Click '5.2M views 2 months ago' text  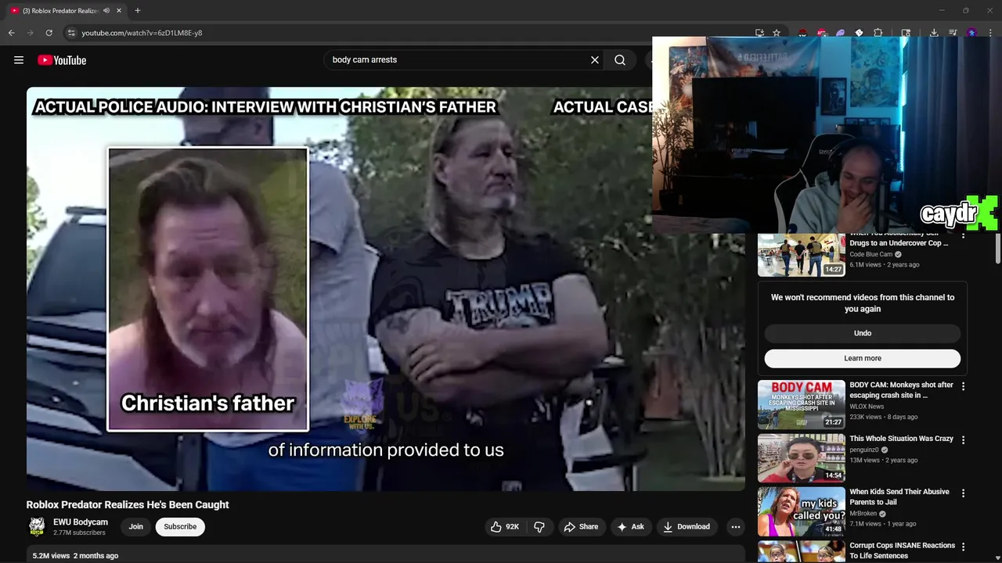(x=75, y=556)
